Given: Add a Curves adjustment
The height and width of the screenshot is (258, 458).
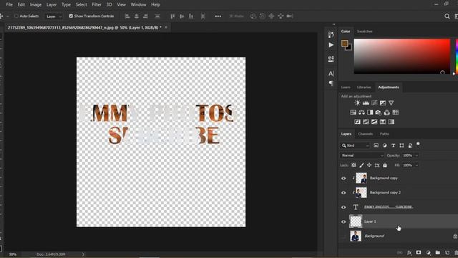Looking at the screenshot, I should coord(374,103).
